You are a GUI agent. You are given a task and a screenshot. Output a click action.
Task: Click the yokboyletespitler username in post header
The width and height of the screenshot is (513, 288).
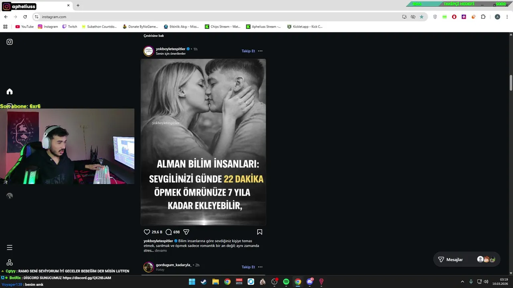pos(170,49)
